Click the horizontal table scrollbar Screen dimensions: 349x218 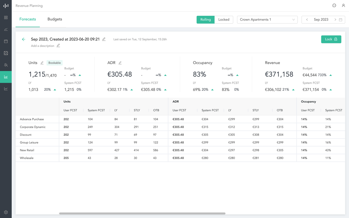click(x=142, y=213)
